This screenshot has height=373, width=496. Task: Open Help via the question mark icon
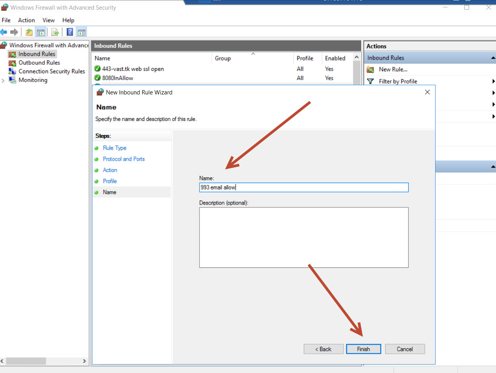(70, 32)
